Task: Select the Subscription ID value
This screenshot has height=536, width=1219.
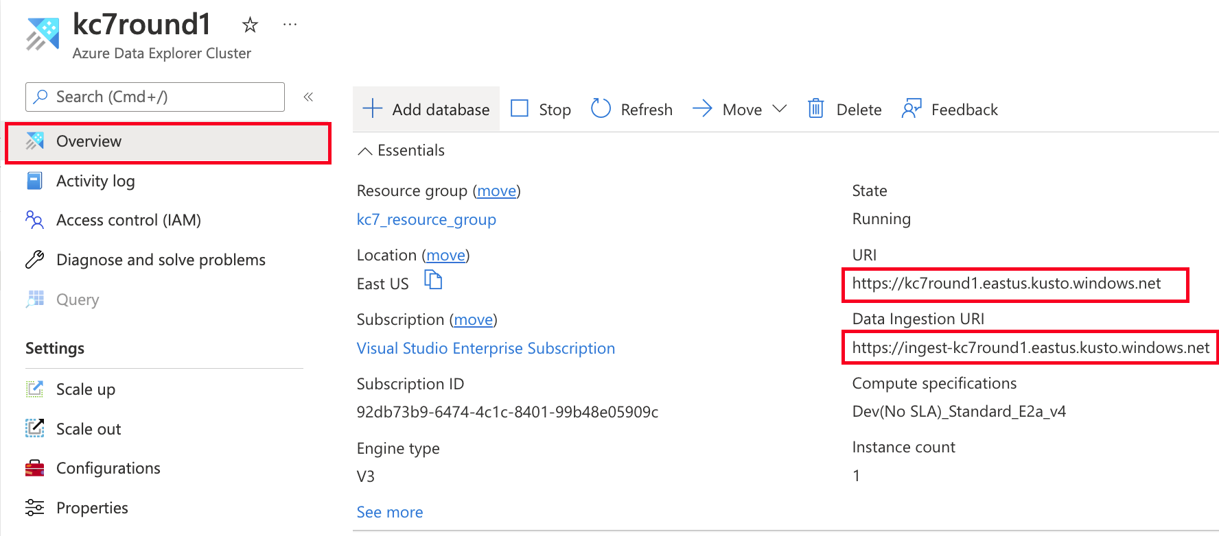Action: tap(507, 412)
